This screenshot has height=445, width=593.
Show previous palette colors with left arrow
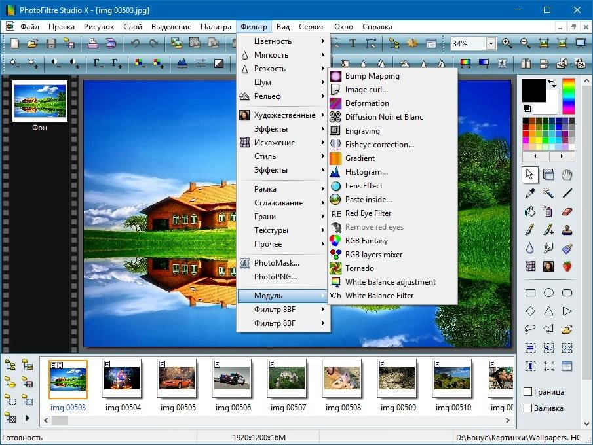pos(535,156)
